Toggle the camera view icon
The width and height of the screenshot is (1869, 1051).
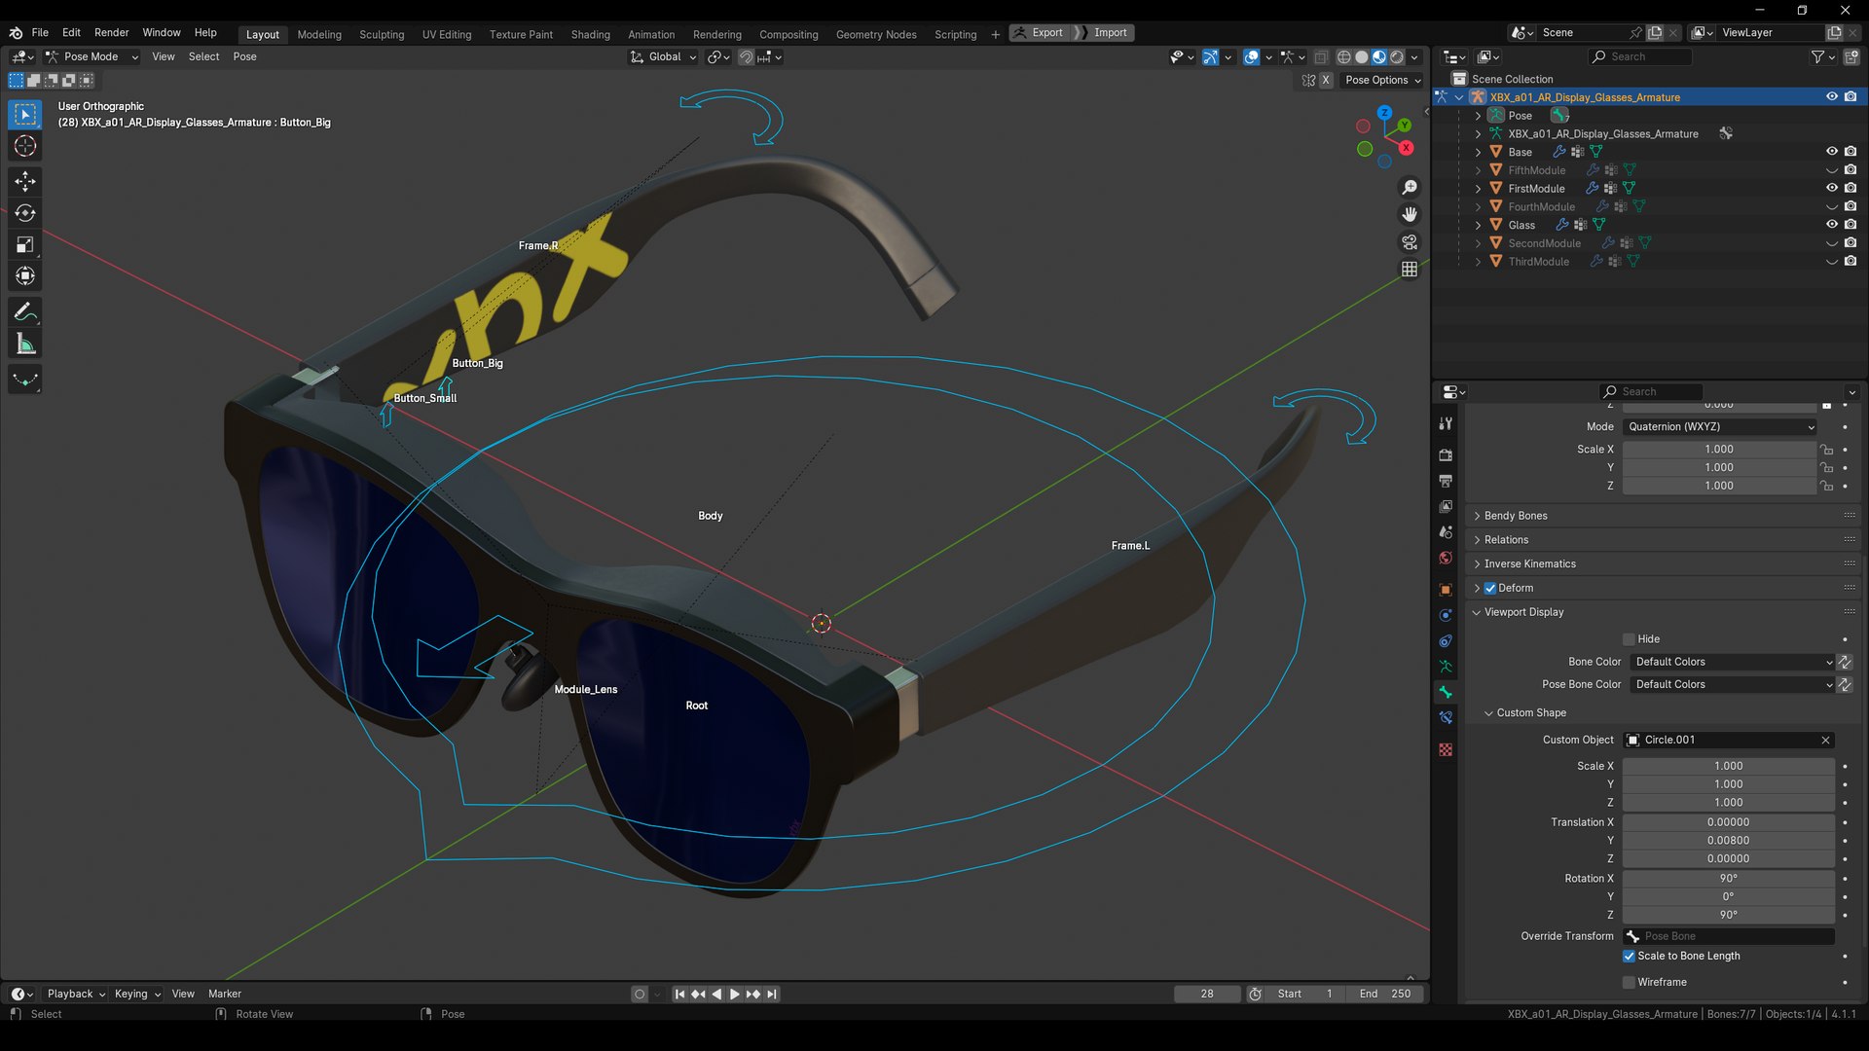coord(1410,241)
